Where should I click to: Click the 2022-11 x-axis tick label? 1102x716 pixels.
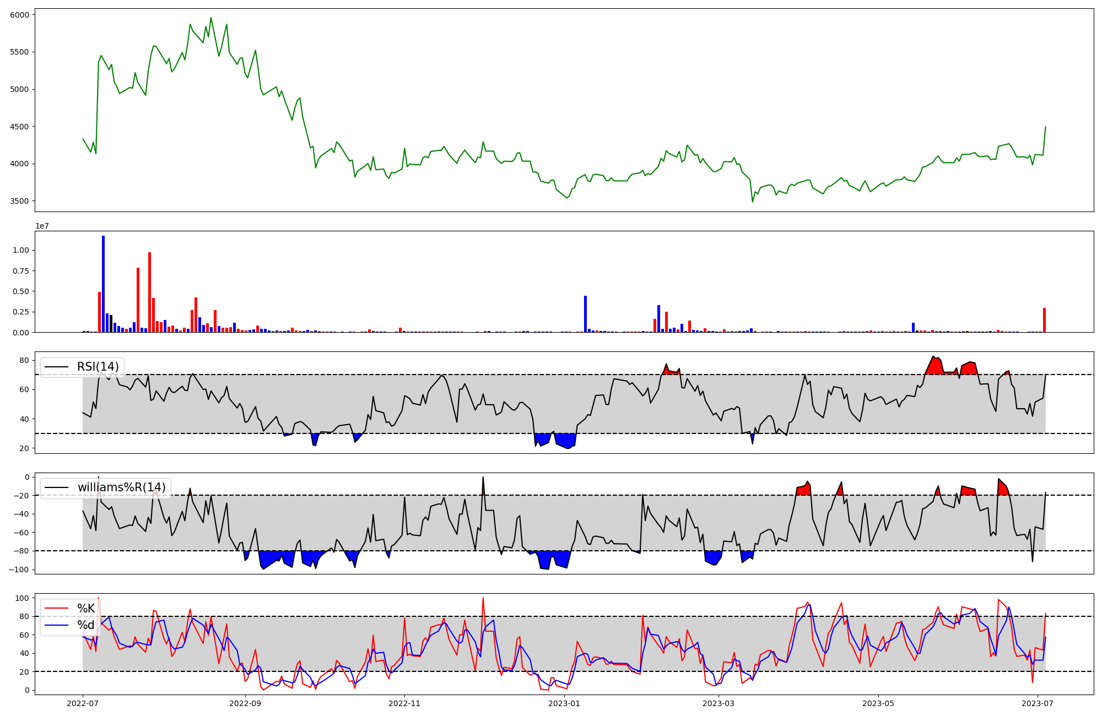404,703
